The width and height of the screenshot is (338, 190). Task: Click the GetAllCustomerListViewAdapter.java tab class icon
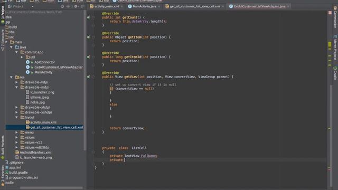(x=231, y=6)
